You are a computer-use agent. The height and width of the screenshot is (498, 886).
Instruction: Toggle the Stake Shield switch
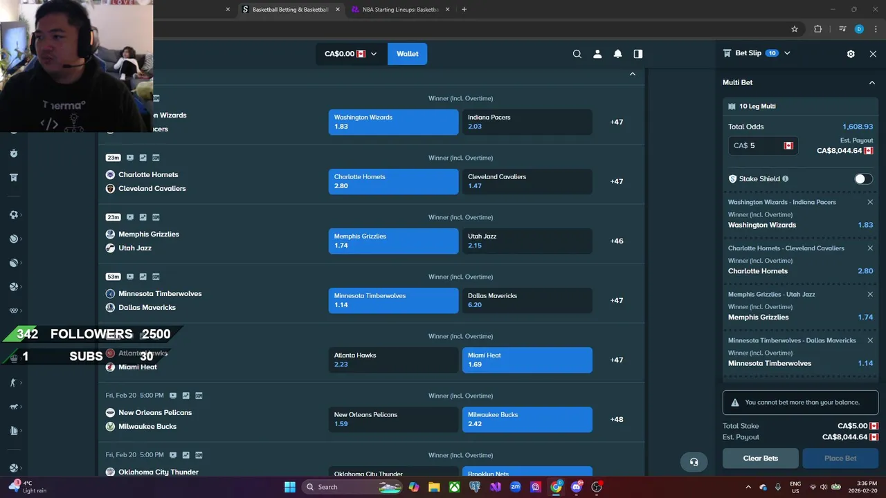(863, 178)
